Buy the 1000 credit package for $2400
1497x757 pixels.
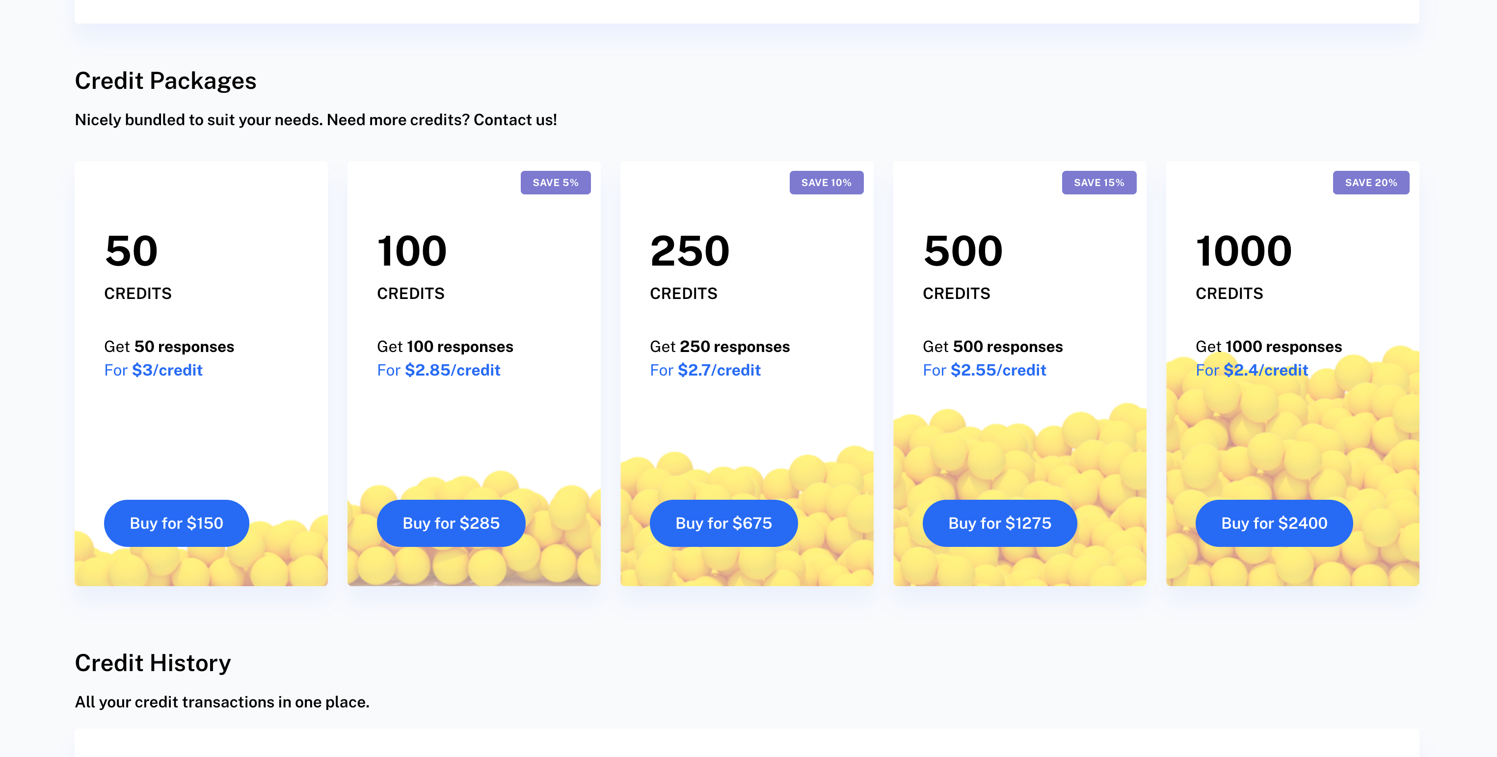click(x=1273, y=523)
